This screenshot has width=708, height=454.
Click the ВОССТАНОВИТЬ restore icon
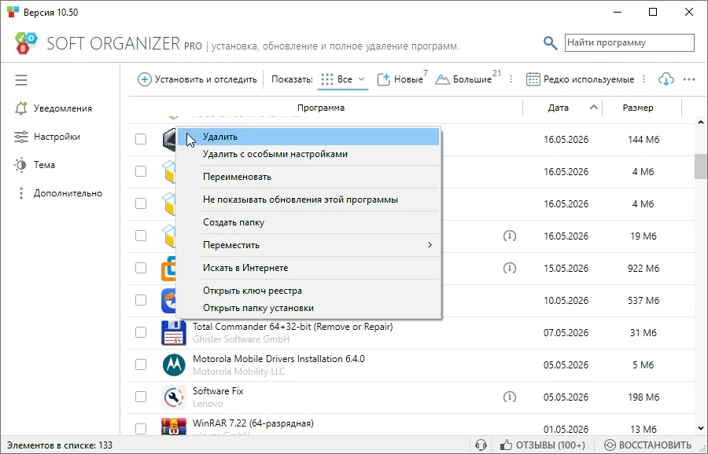click(610, 445)
